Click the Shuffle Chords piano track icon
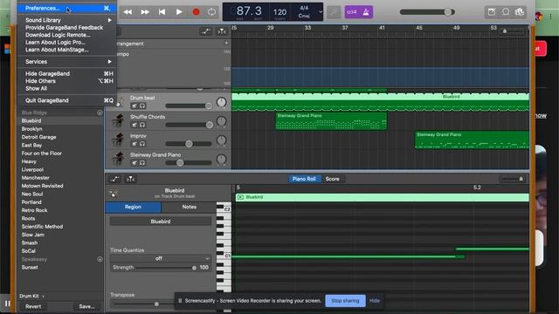 pyautogui.click(x=118, y=120)
